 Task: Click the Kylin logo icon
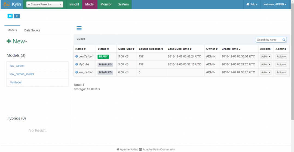click(7, 4)
